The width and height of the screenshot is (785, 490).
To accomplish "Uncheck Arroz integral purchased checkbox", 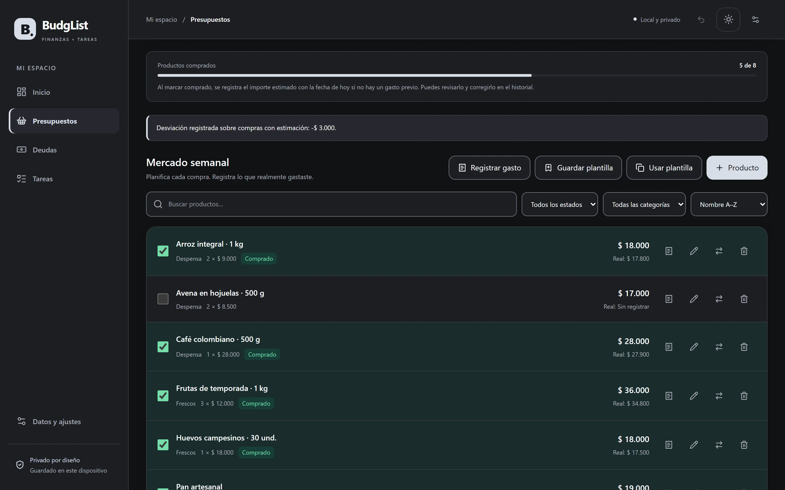I will pyautogui.click(x=163, y=251).
